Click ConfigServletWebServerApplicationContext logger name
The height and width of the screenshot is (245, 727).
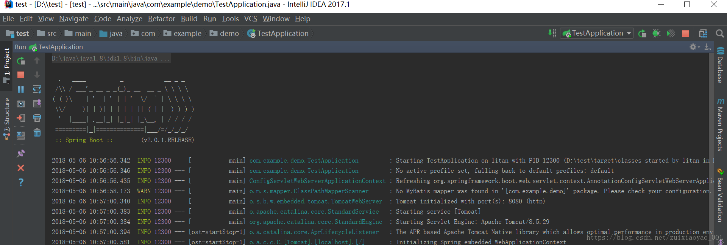pyautogui.click(x=317, y=181)
